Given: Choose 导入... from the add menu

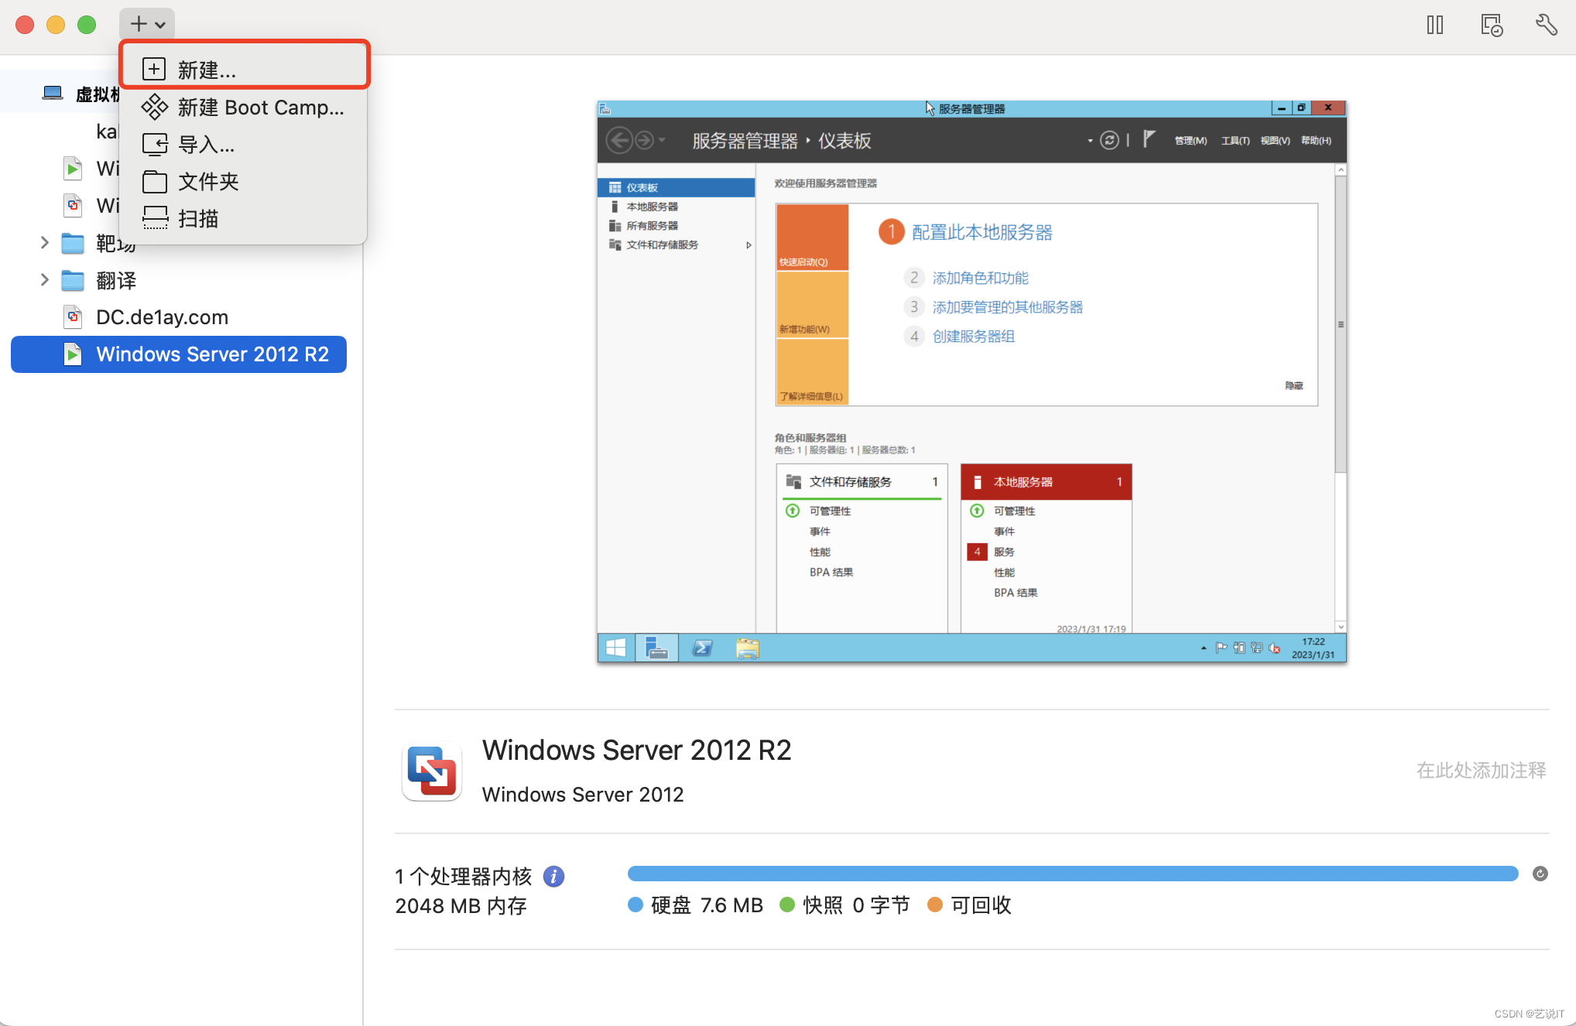Looking at the screenshot, I should [245, 144].
